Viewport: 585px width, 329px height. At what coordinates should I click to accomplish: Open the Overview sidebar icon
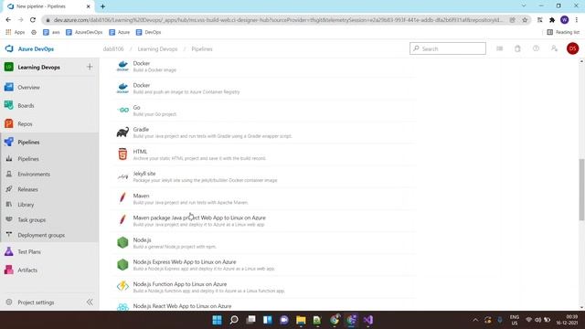(x=9, y=87)
